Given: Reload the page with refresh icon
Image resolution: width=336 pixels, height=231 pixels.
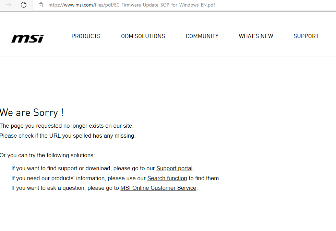Looking at the screenshot, I should click(24, 5).
